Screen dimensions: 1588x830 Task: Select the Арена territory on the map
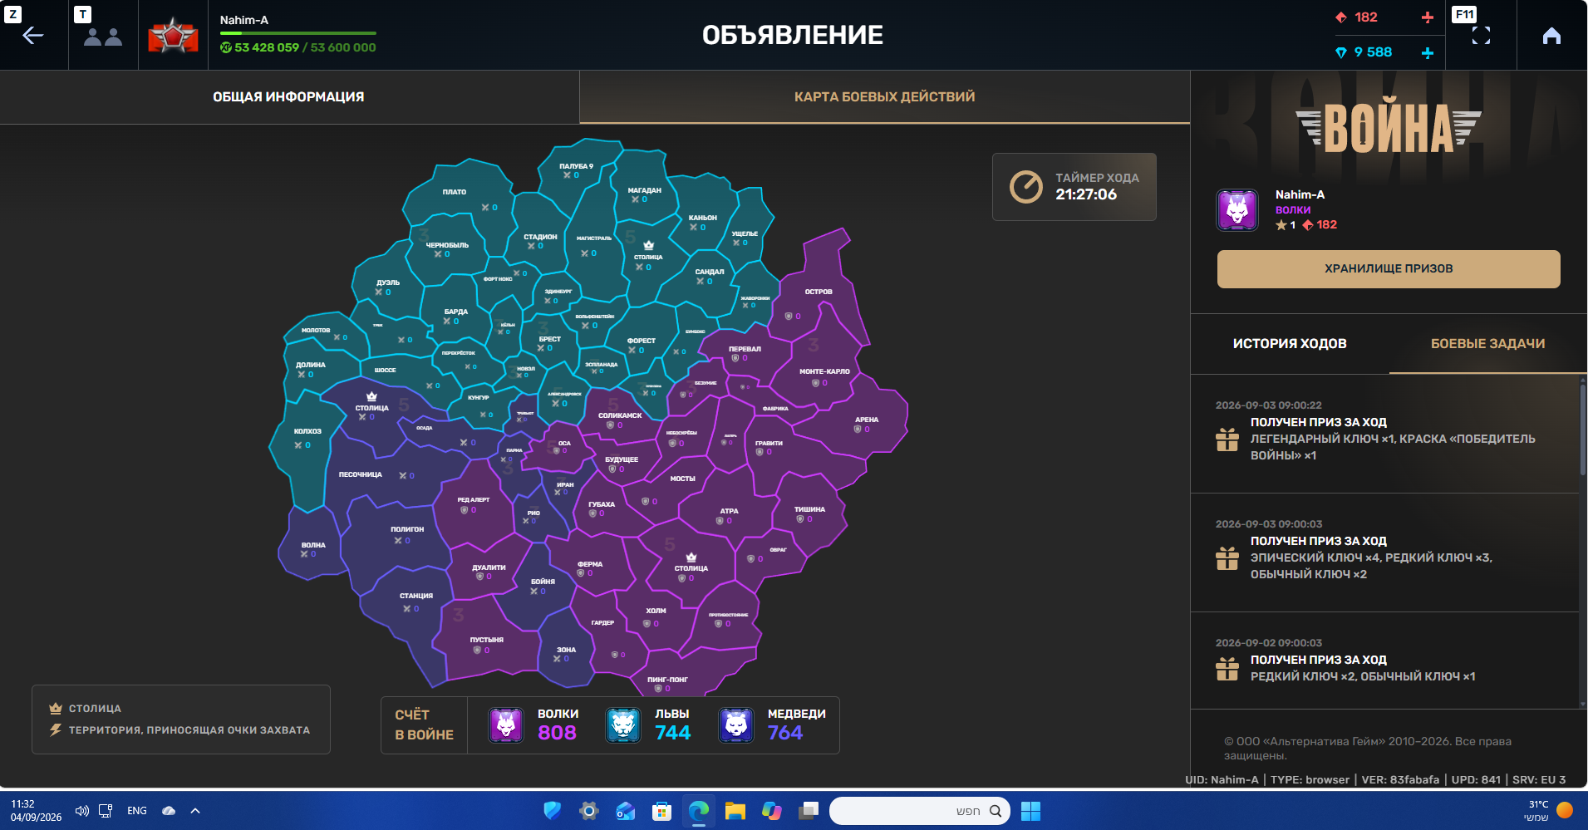pyautogui.click(x=867, y=420)
